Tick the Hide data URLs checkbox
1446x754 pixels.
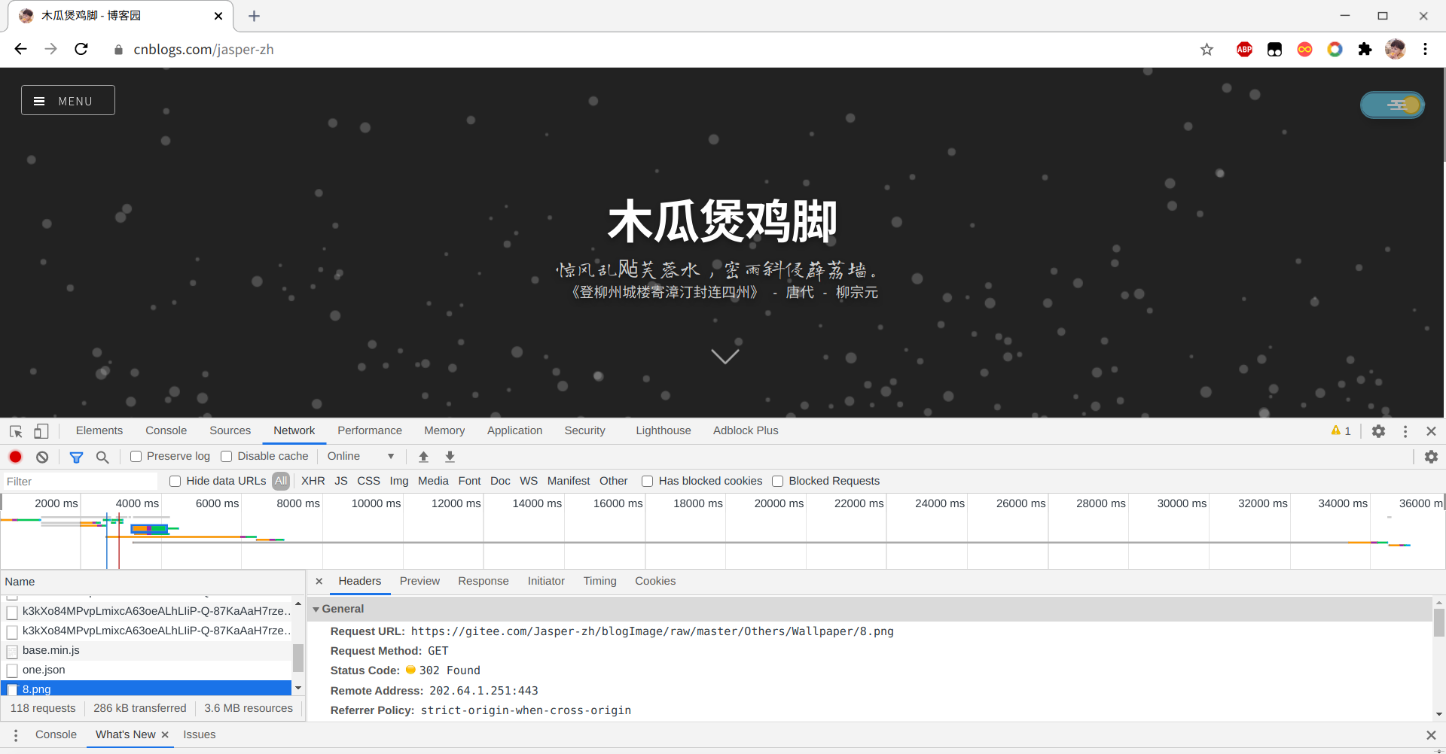pos(175,482)
